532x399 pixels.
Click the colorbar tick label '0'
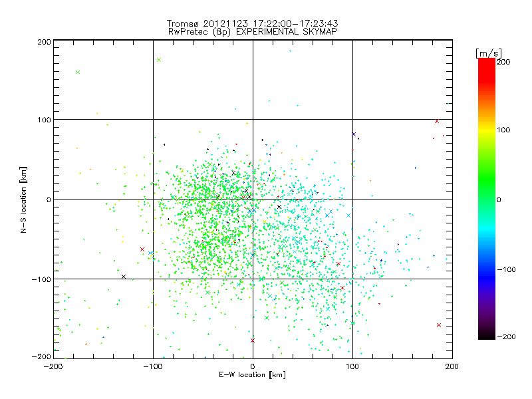coord(499,199)
